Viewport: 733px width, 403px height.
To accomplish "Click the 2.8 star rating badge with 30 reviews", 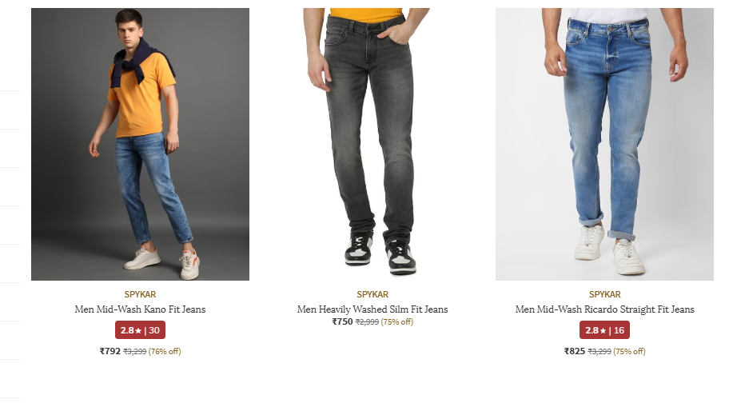I will pyautogui.click(x=140, y=330).
